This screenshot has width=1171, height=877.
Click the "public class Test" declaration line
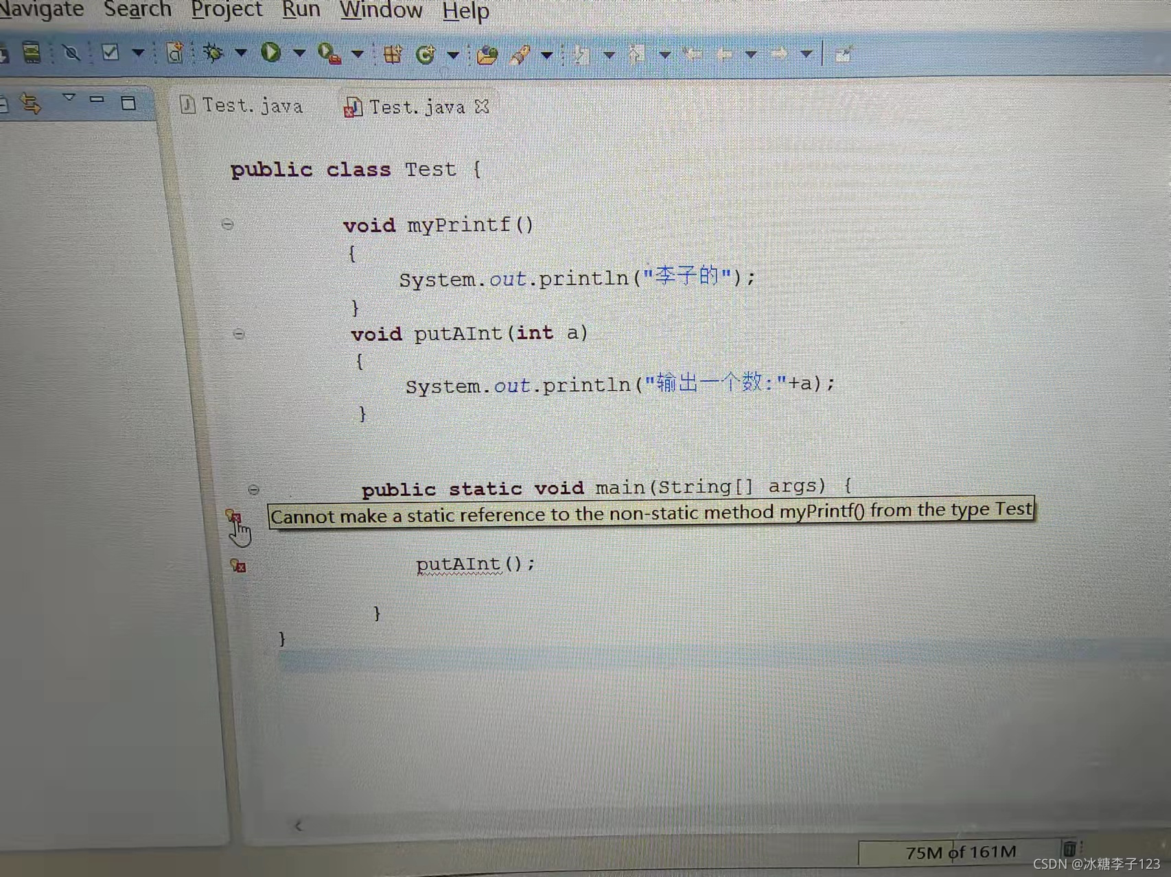tap(356, 169)
